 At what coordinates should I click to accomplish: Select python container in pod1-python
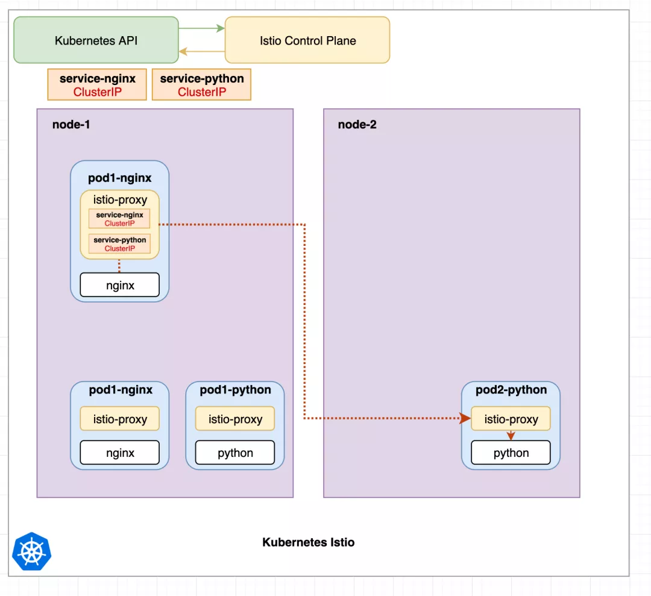[235, 453]
